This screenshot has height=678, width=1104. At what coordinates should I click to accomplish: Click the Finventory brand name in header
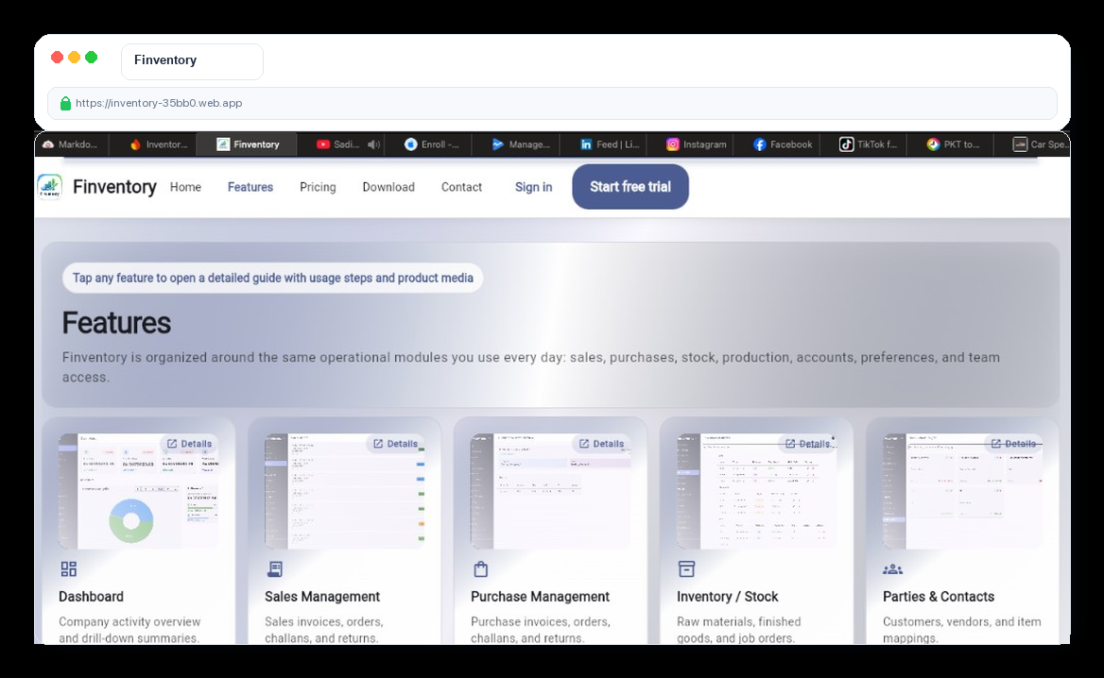pos(114,187)
